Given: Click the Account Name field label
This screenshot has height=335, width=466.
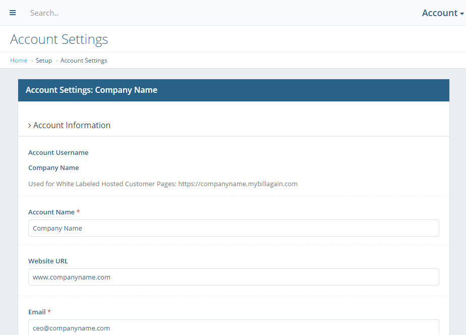Looking at the screenshot, I should coord(51,212).
